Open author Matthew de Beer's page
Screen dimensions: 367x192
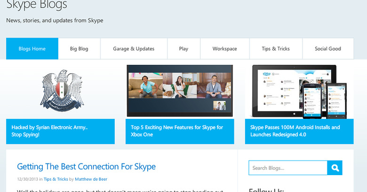pyautogui.click(x=91, y=179)
